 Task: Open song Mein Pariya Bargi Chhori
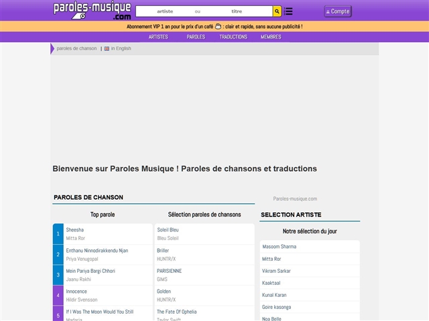pyautogui.click(x=90, y=271)
